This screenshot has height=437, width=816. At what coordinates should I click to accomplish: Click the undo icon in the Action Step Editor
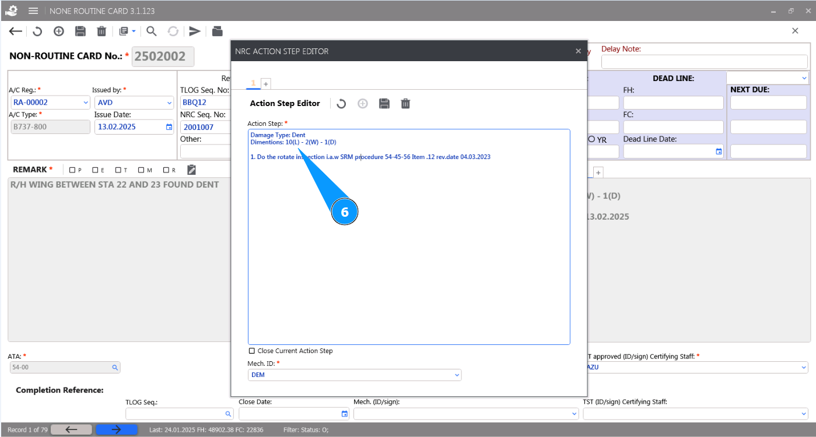[342, 104]
